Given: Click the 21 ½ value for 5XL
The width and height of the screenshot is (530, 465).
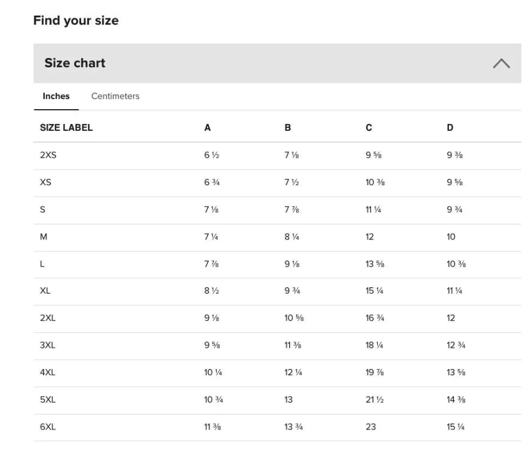Looking at the screenshot, I should (375, 400).
